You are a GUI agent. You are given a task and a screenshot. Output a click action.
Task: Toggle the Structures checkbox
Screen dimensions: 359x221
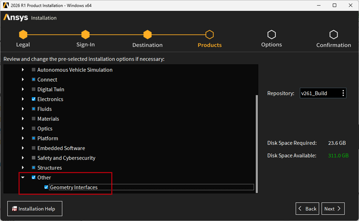pos(34,168)
